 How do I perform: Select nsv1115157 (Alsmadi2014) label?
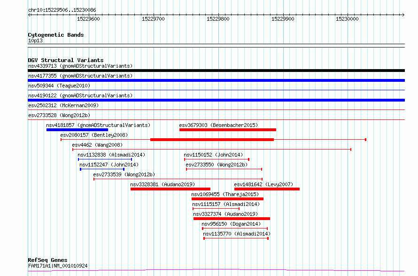point(226,204)
